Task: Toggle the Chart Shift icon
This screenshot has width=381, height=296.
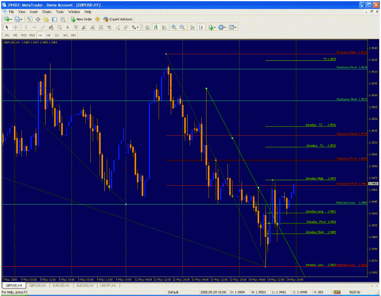Action: point(201,27)
